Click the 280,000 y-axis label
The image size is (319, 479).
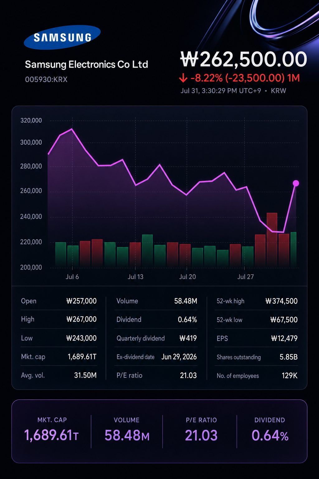(x=31, y=167)
